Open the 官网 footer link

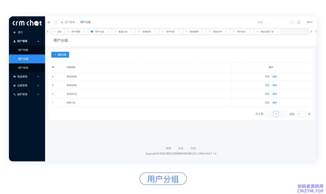168,148
